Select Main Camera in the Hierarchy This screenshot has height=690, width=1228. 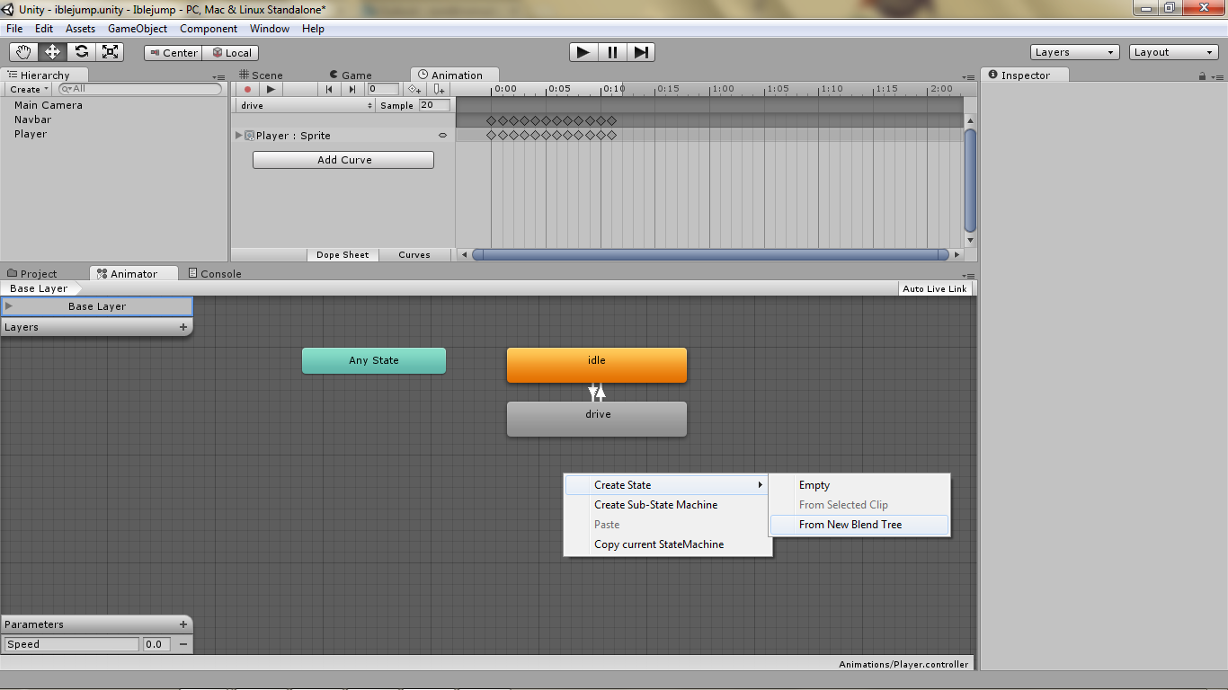(x=49, y=105)
